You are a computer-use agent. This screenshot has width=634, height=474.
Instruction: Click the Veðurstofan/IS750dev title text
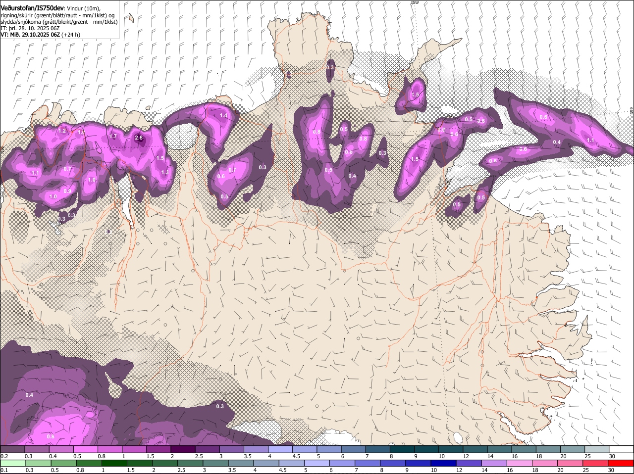pyautogui.click(x=32, y=7)
